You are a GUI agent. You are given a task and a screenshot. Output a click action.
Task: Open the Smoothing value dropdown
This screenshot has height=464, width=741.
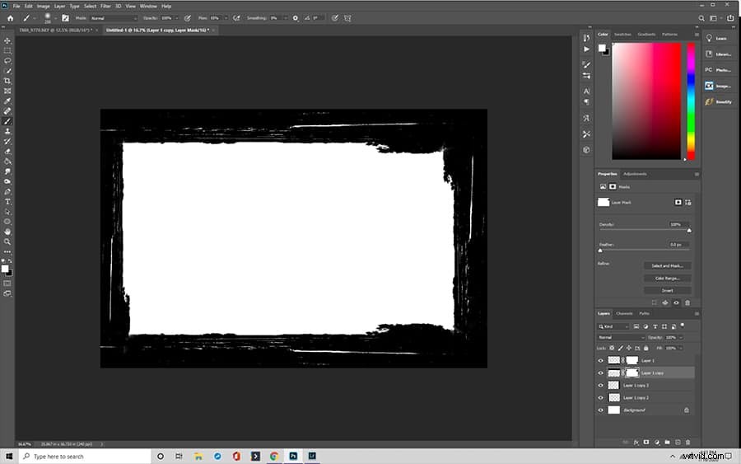point(285,18)
